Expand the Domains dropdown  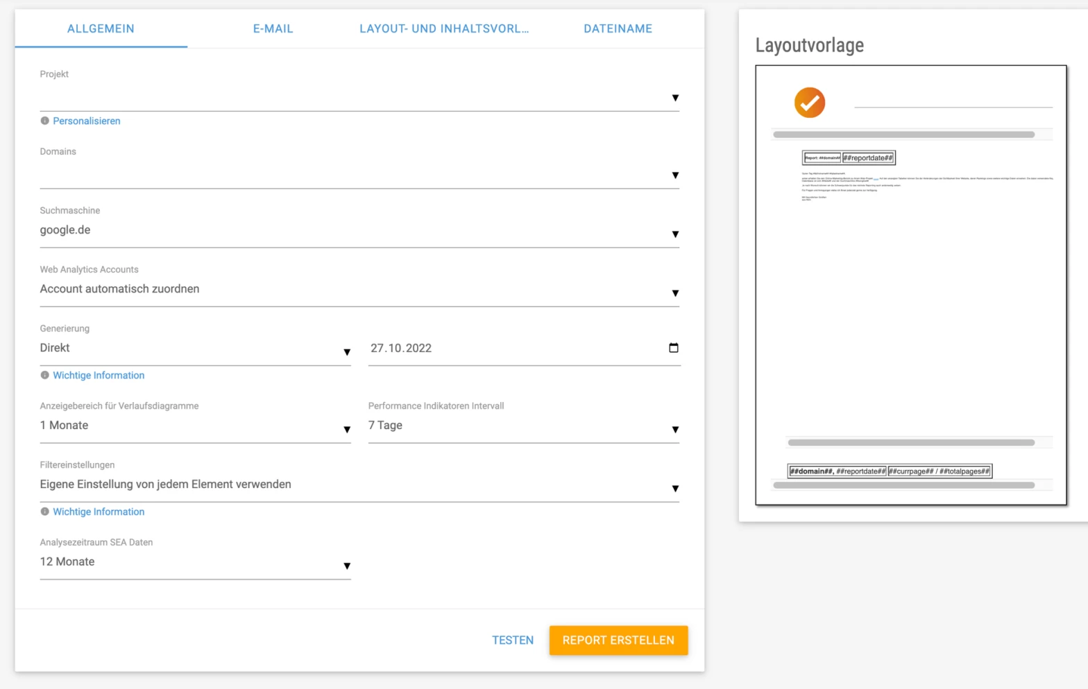click(x=359, y=175)
